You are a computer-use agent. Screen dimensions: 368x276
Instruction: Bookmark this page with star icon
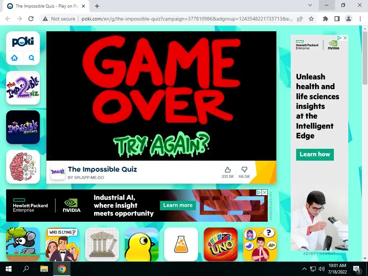(x=311, y=19)
